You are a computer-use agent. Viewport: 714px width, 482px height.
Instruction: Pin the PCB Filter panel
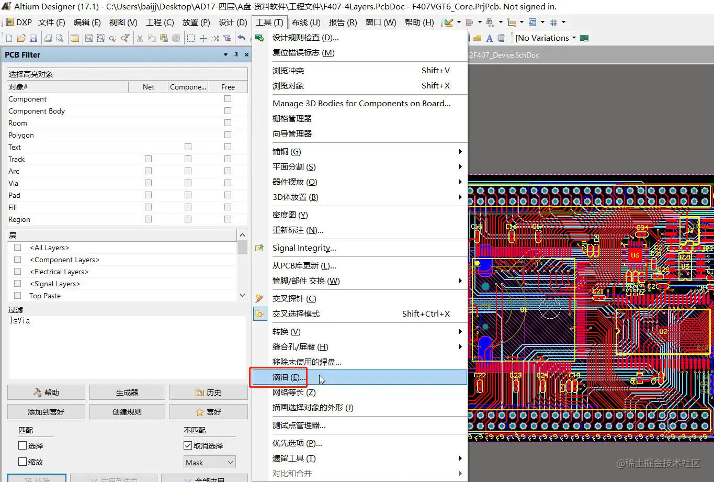click(236, 54)
